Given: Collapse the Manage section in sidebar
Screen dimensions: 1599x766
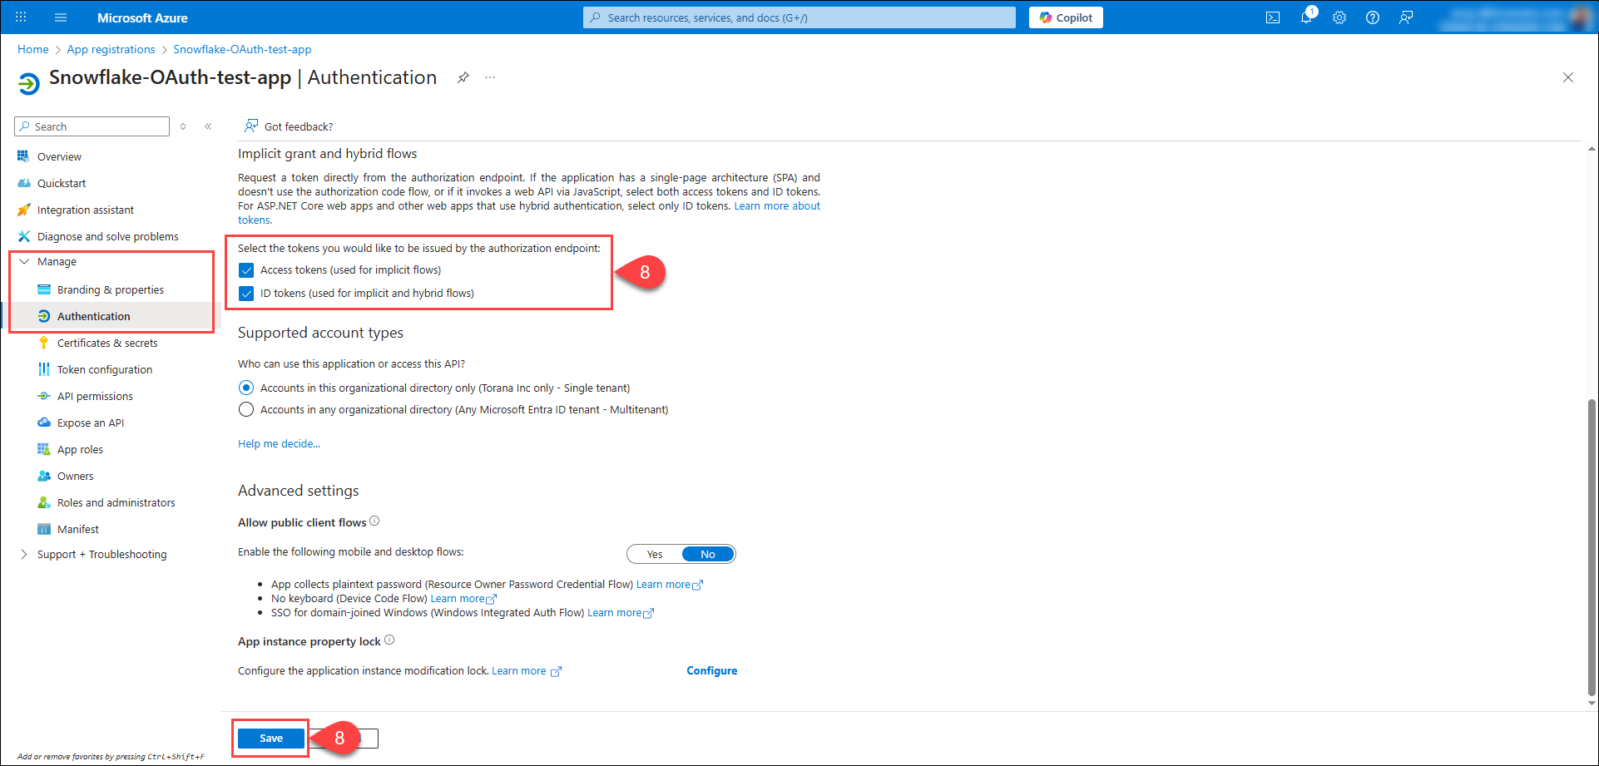Looking at the screenshot, I should pos(24,261).
